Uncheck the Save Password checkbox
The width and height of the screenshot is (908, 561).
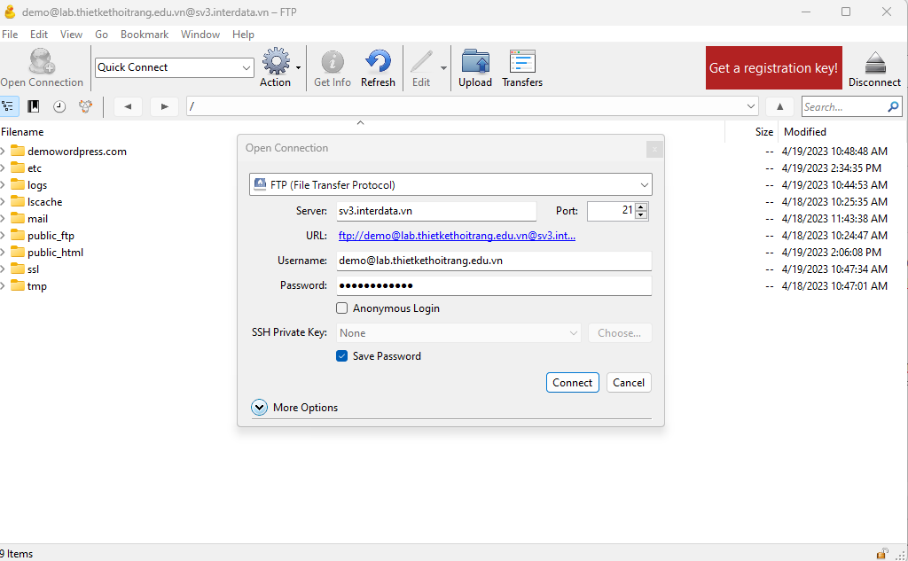(341, 356)
